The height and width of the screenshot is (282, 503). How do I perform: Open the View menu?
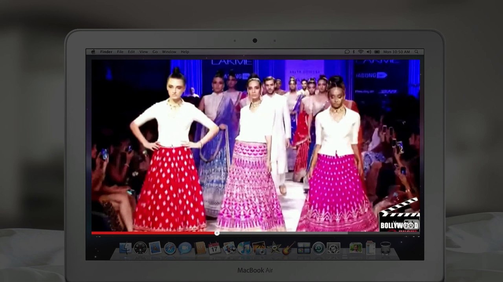[144, 52]
